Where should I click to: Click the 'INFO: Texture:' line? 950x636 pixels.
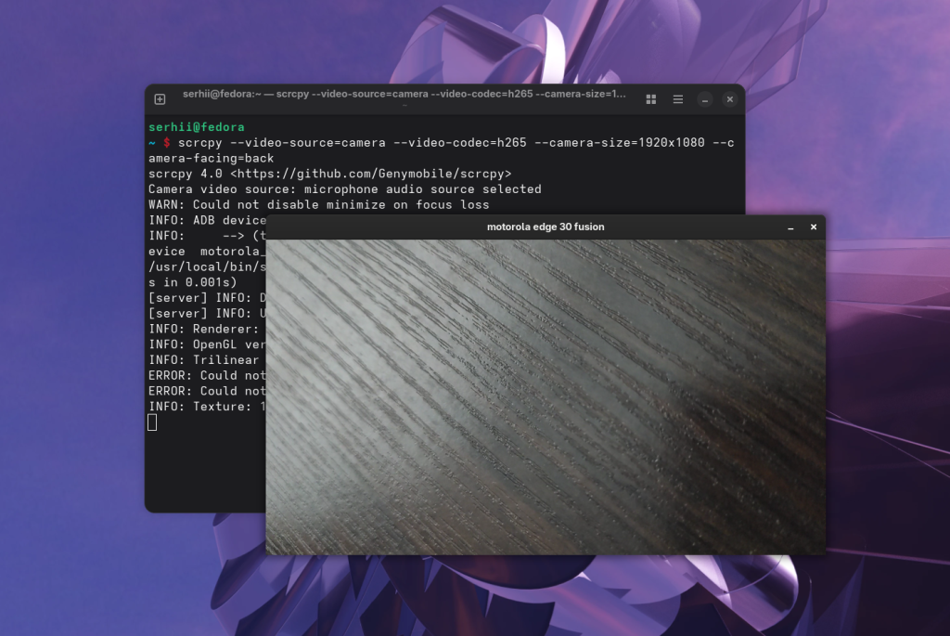pyautogui.click(x=207, y=407)
